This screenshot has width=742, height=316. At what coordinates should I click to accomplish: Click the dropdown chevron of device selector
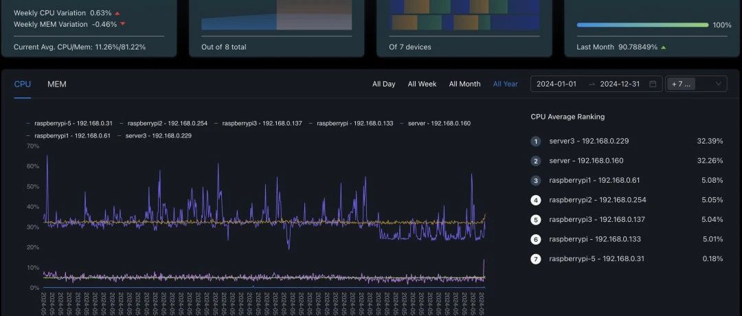coord(719,84)
